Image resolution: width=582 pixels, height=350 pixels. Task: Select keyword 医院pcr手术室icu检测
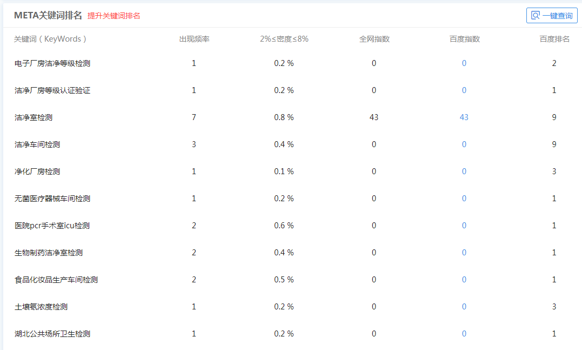(52, 226)
